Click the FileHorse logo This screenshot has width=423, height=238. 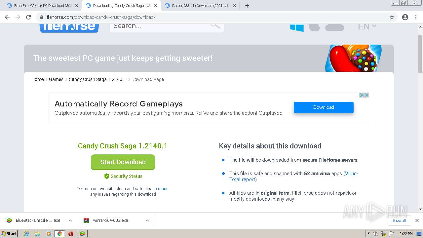point(69,27)
